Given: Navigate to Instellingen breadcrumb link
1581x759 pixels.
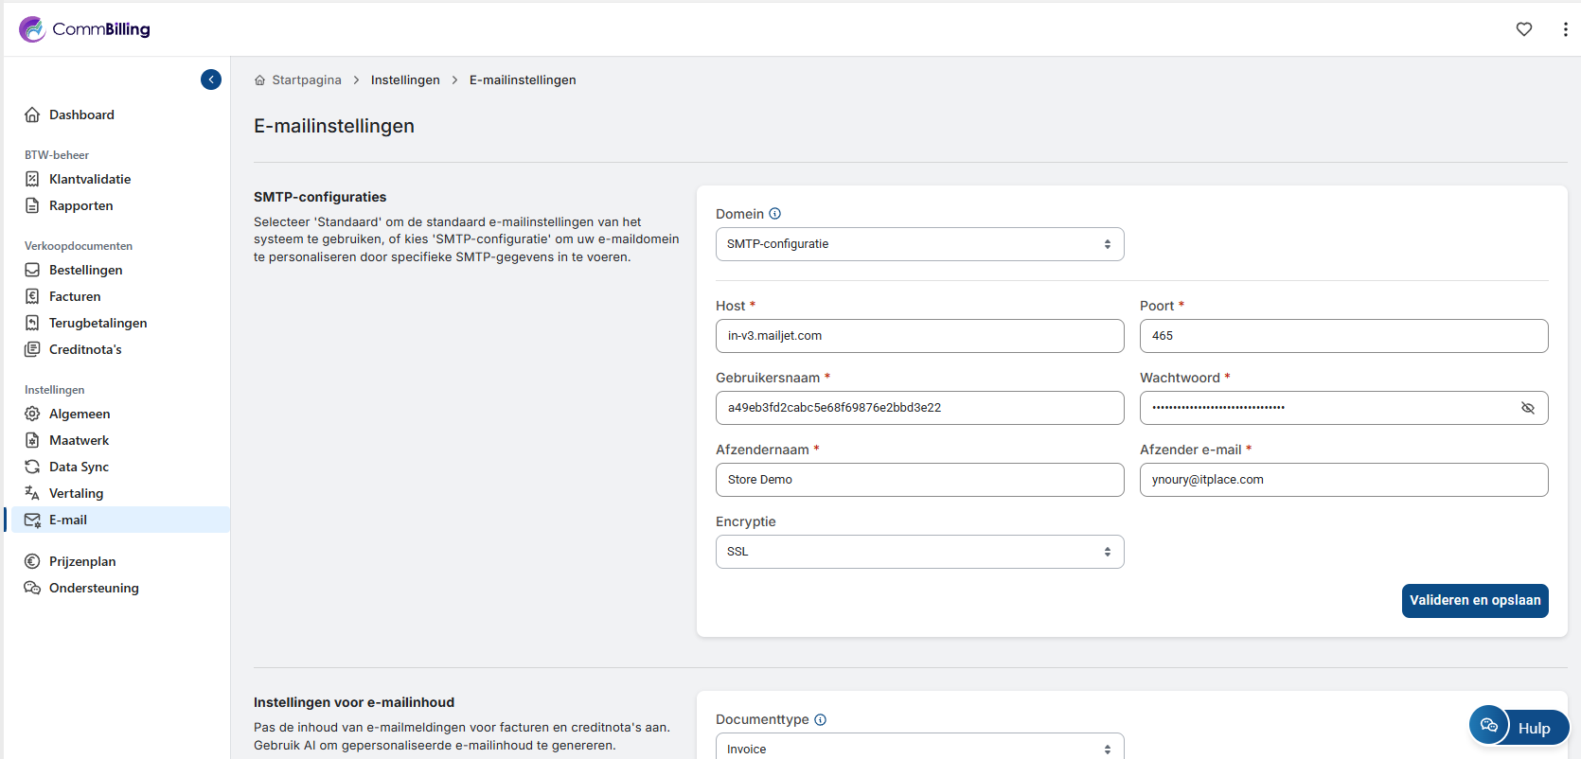Looking at the screenshot, I should pos(405,80).
